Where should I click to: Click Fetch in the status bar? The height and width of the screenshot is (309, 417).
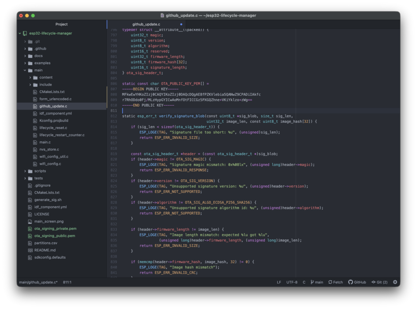[x=336, y=282]
